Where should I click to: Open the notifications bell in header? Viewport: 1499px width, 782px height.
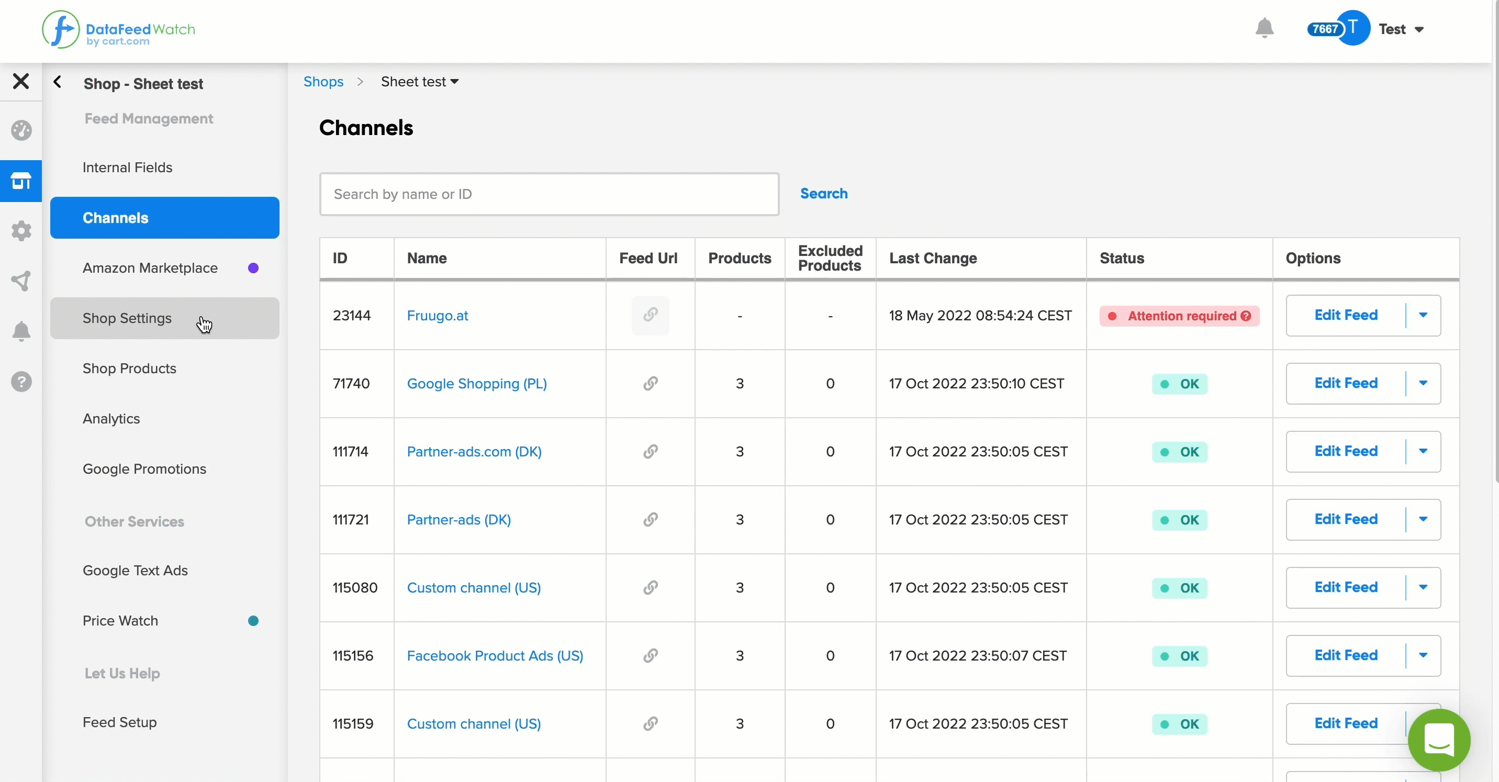tap(1264, 28)
